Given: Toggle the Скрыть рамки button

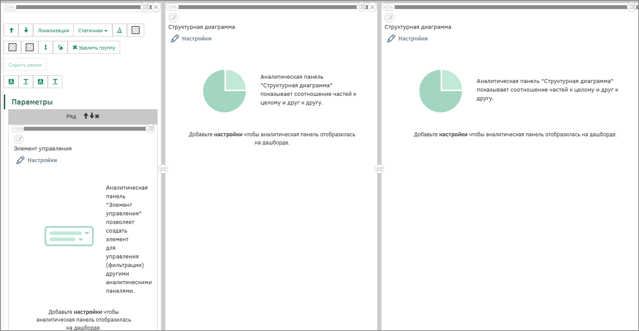Looking at the screenshot, I should pos(25,65).
